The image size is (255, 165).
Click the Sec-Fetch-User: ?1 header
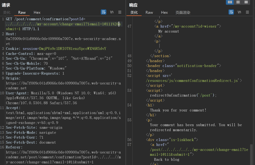tap(25, 137)
